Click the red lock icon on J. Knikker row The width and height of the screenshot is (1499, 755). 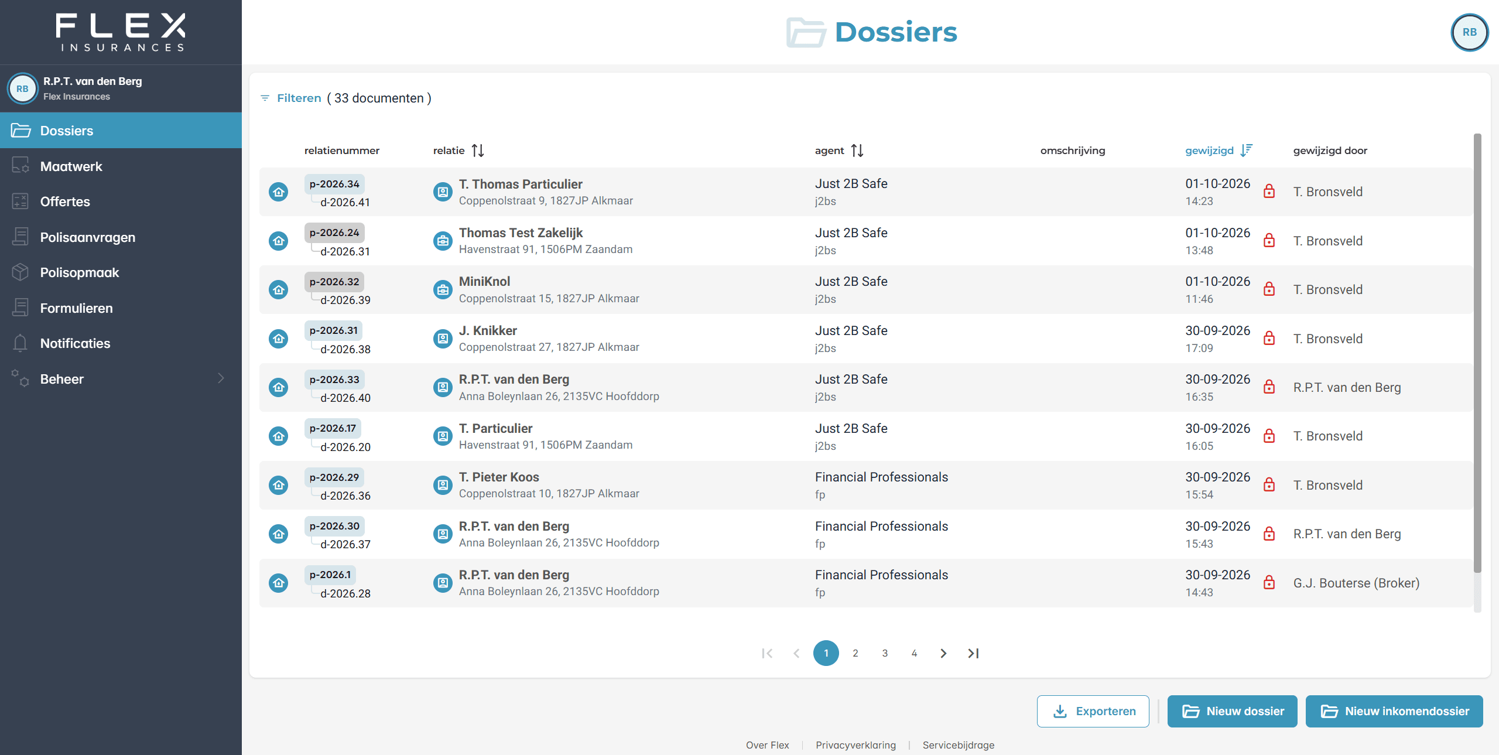pyautogui.click(x=1269, y=339)
